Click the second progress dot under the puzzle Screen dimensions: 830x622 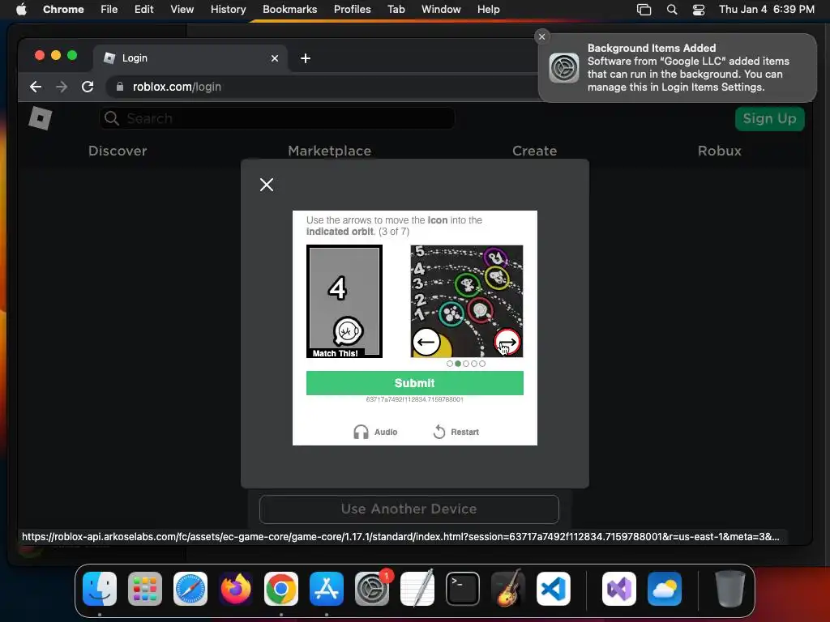tap(458, 364)
